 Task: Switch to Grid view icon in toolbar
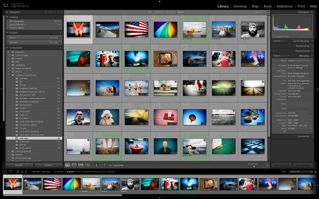click(x=68, y=165)
